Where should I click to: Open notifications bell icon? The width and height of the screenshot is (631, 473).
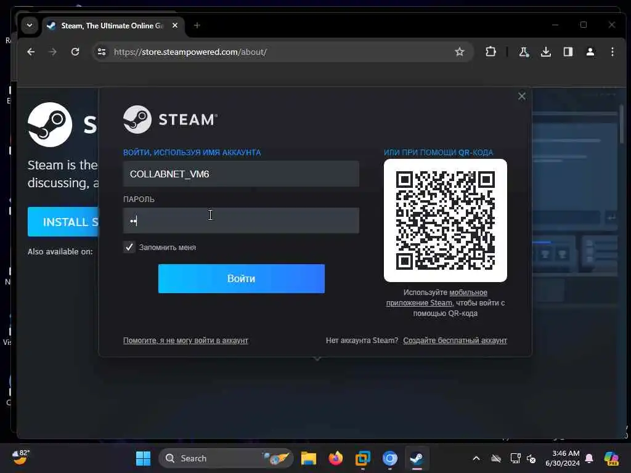(x=589, y=458)
